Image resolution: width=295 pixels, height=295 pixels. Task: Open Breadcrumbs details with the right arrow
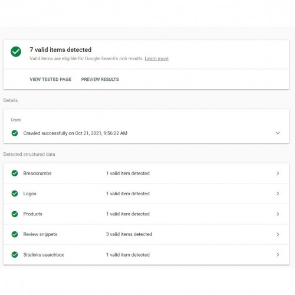[x=278, y=173]
